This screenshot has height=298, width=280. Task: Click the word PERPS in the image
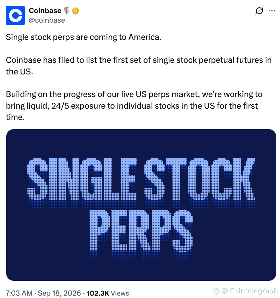141,235
